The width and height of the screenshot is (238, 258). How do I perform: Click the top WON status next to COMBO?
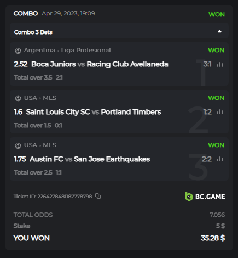(217, 14)
